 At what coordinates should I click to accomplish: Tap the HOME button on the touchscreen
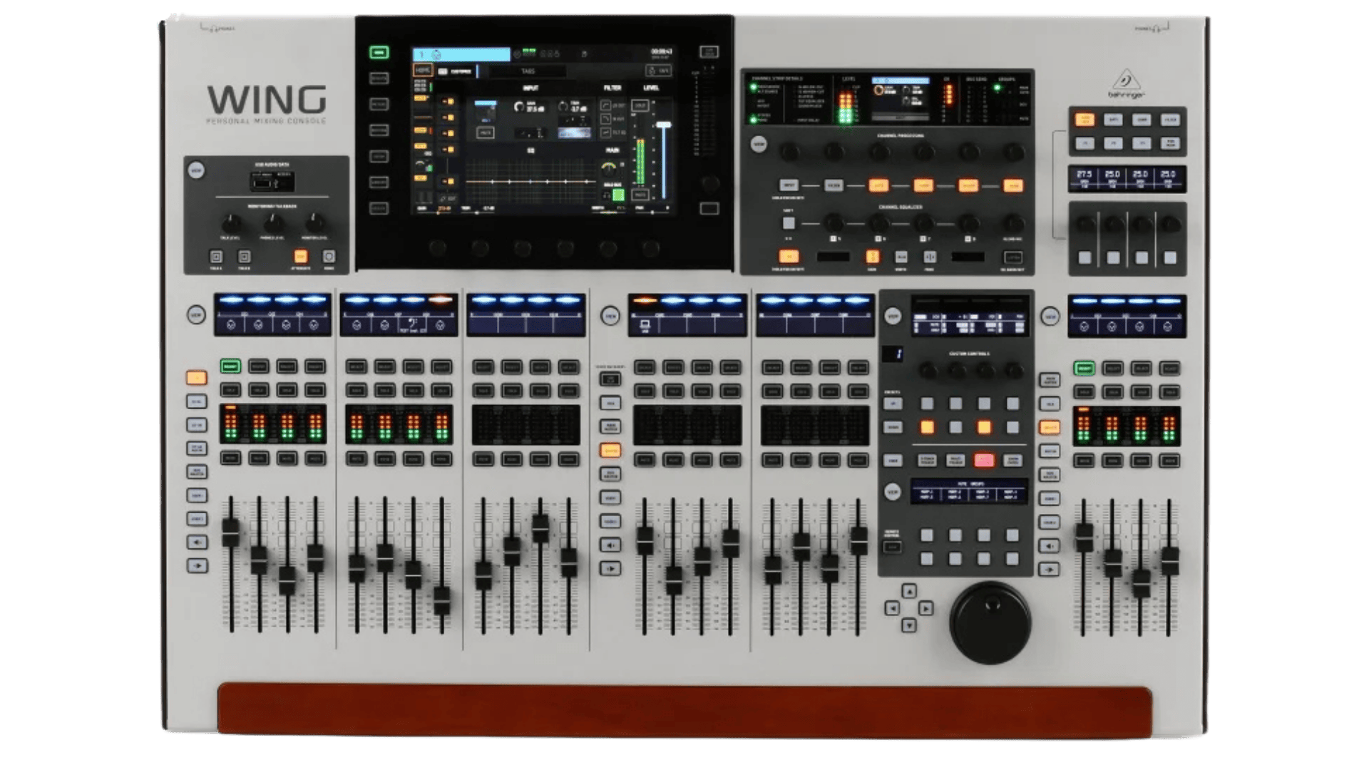[423, 71]
